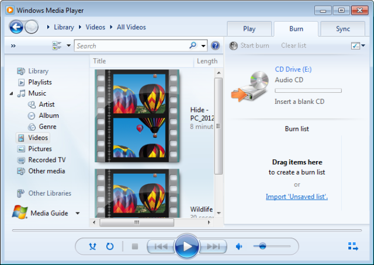Select the Wildlife video thumbnail

(137, 193)
